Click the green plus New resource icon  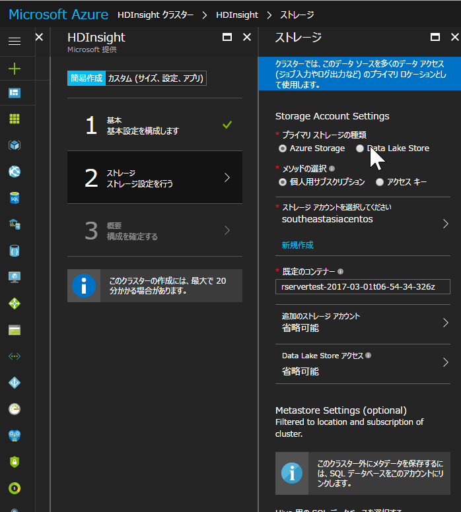point(15,69)
